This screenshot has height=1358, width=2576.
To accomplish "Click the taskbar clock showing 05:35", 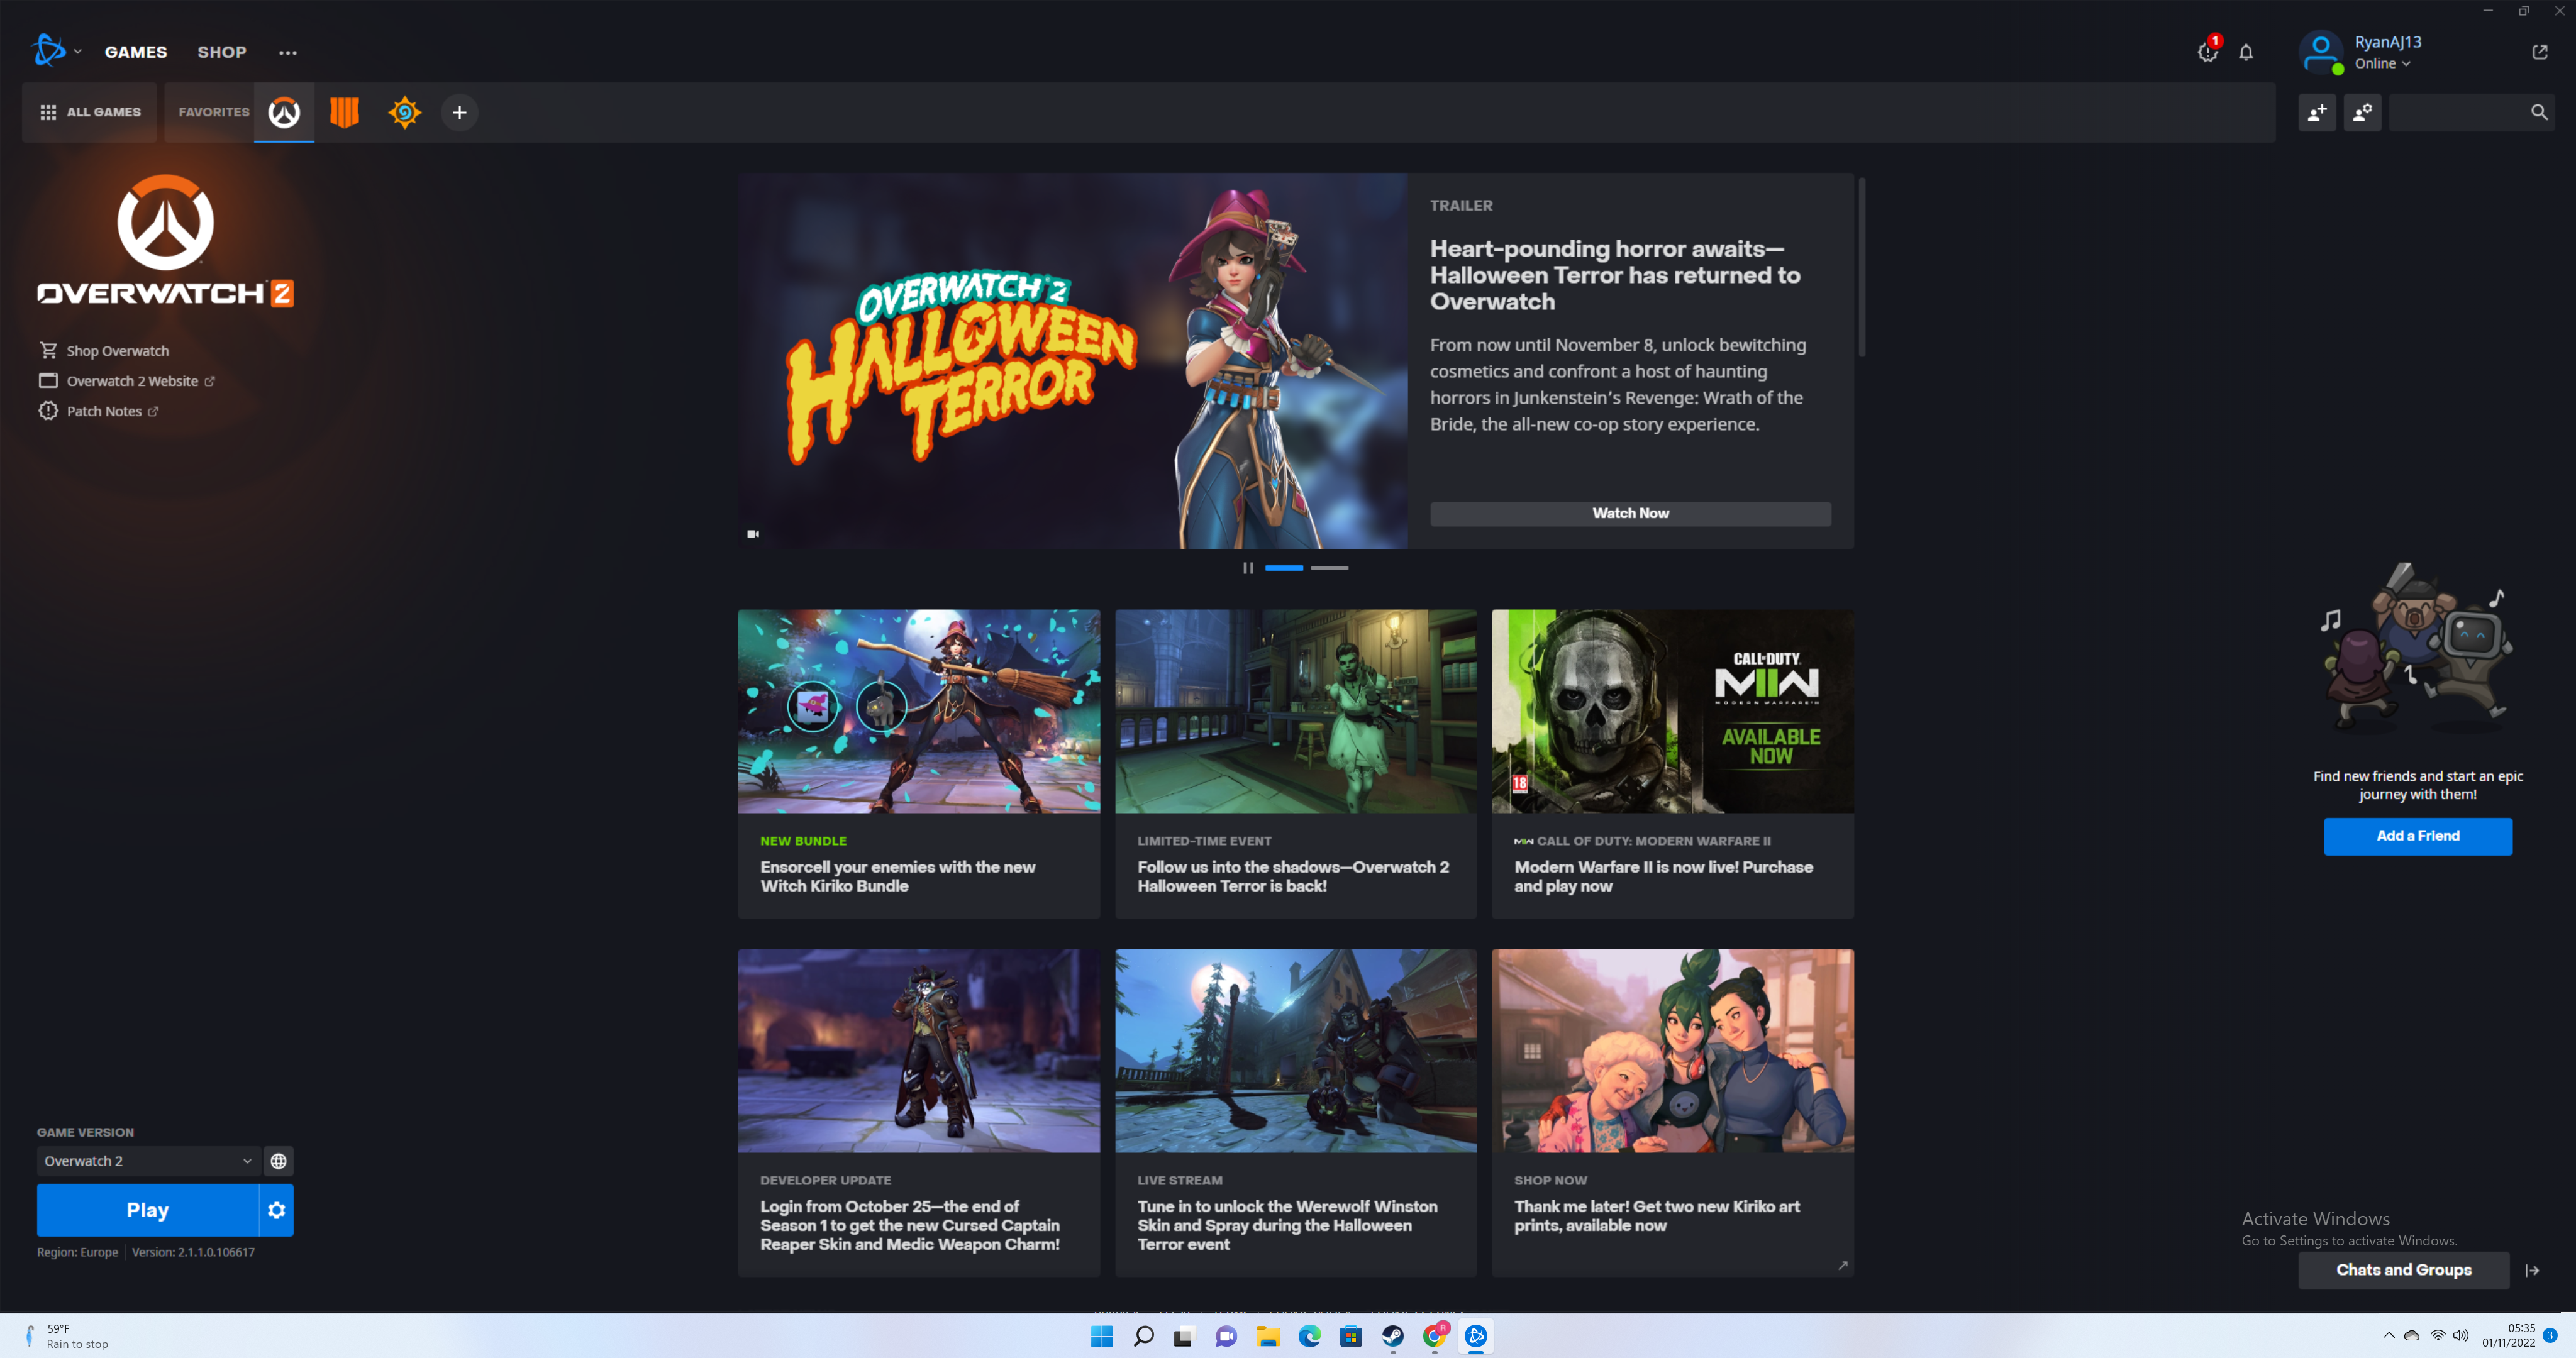I will tap(2508, 1336).
